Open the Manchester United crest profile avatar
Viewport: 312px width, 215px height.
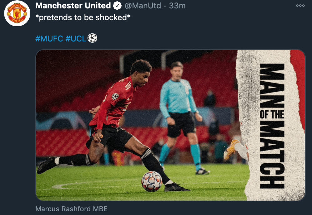click(x=17, y=13)
